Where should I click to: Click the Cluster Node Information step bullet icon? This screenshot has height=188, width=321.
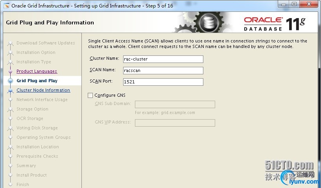pos(11,90)
